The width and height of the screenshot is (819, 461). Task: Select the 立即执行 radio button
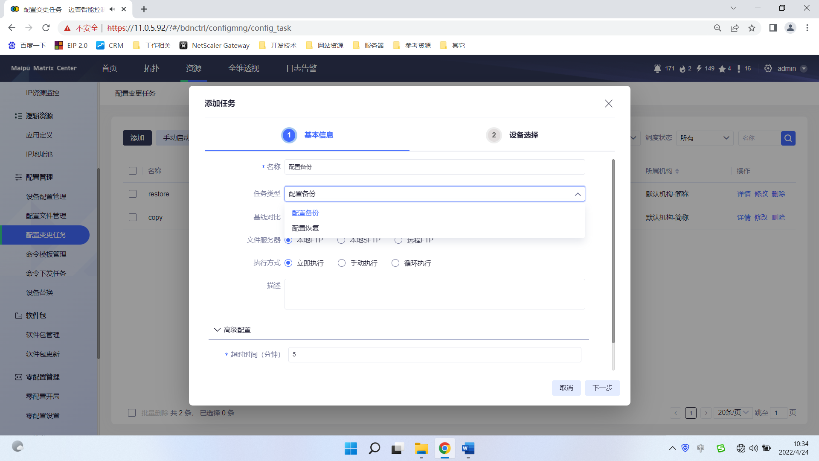[x=288, y=263]
